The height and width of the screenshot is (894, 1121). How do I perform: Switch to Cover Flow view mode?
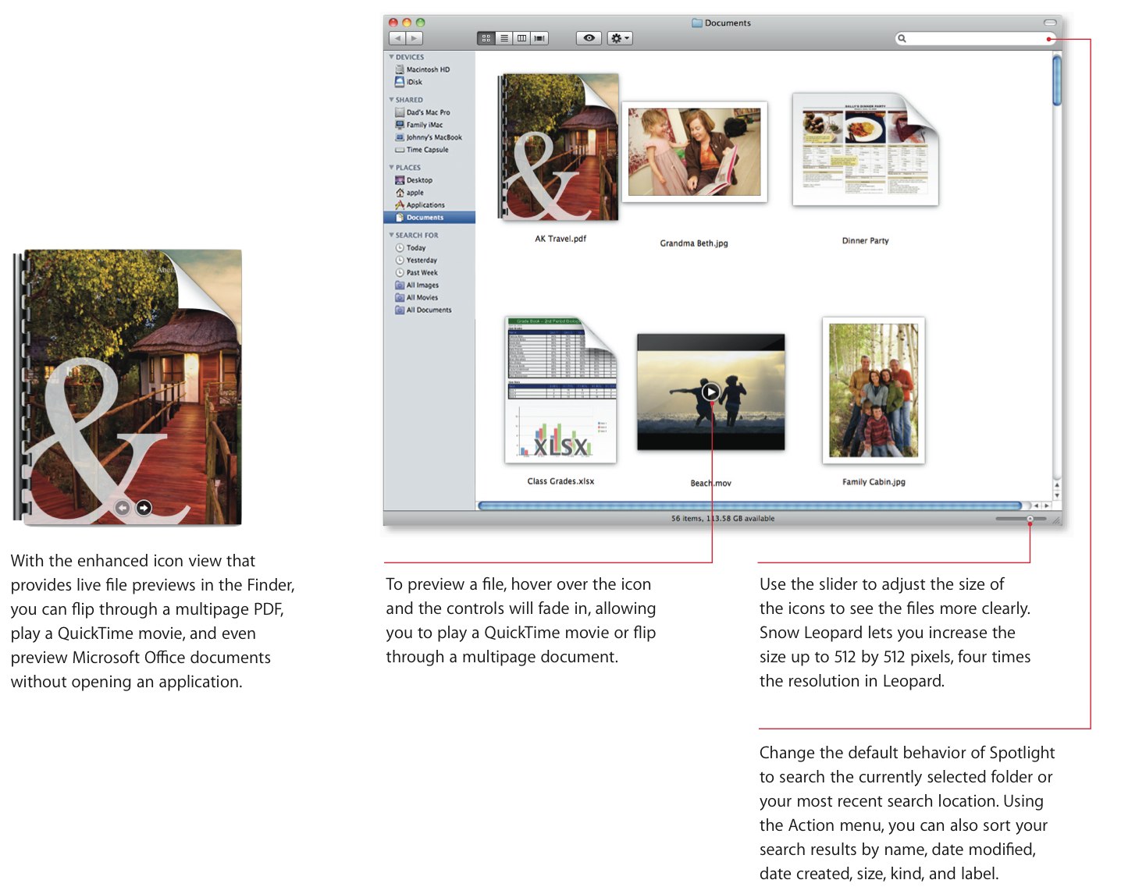(x=539, y=38)
